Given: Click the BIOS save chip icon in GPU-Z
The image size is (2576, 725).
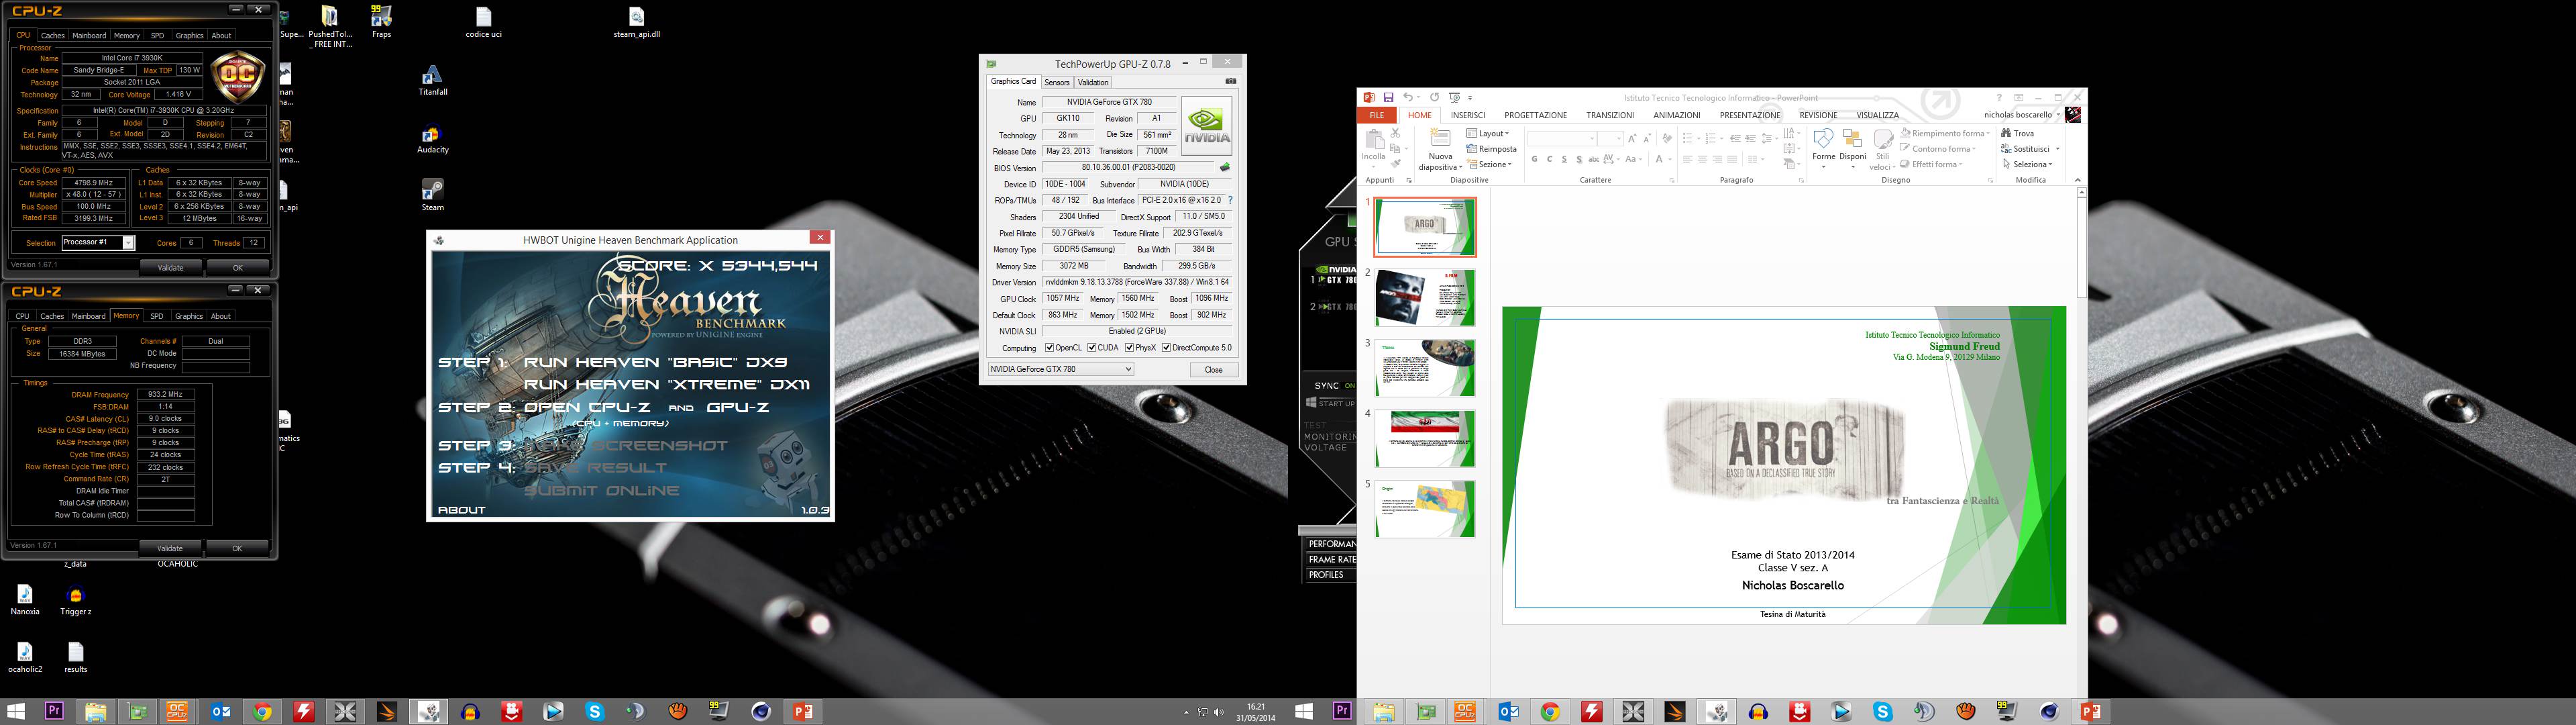Looking at the screenshot, I should click(1224, 167).
